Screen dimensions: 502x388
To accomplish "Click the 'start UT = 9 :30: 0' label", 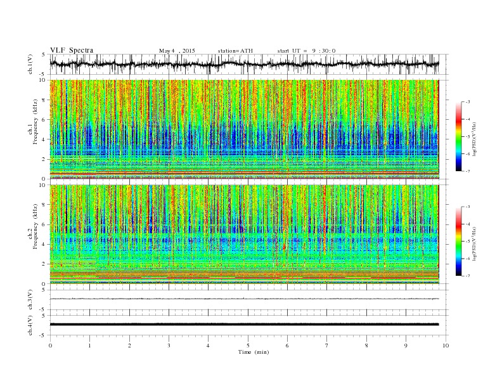I will pos(306,51).
